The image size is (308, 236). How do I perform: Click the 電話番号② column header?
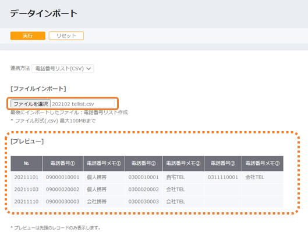pos(144,164)
